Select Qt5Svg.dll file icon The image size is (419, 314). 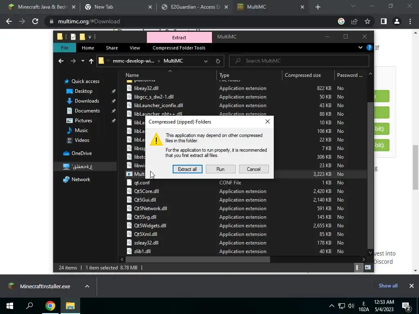tap(129, 217)
